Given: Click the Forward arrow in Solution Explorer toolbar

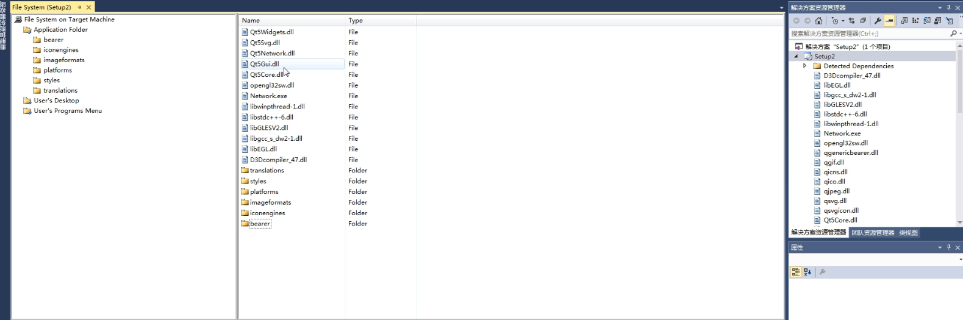Looking at the screenshot, I should pyautogui.click(x=807, y=21).
